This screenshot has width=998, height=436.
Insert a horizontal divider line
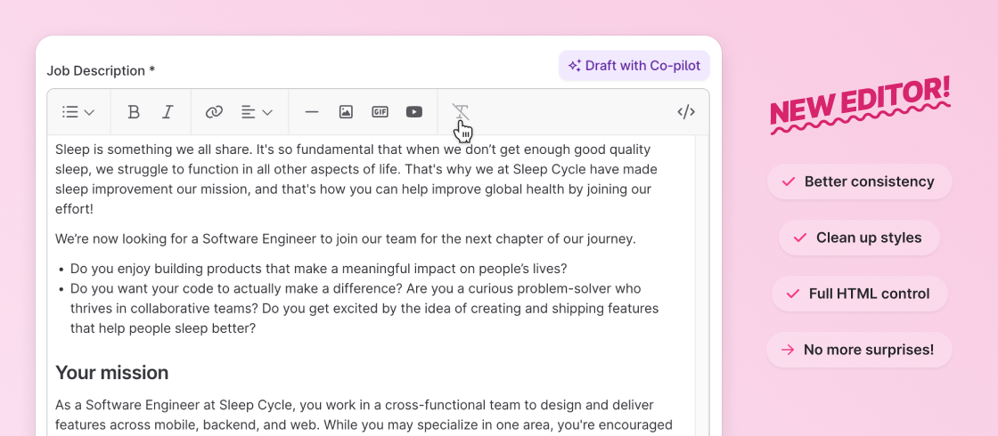(312, 112)
